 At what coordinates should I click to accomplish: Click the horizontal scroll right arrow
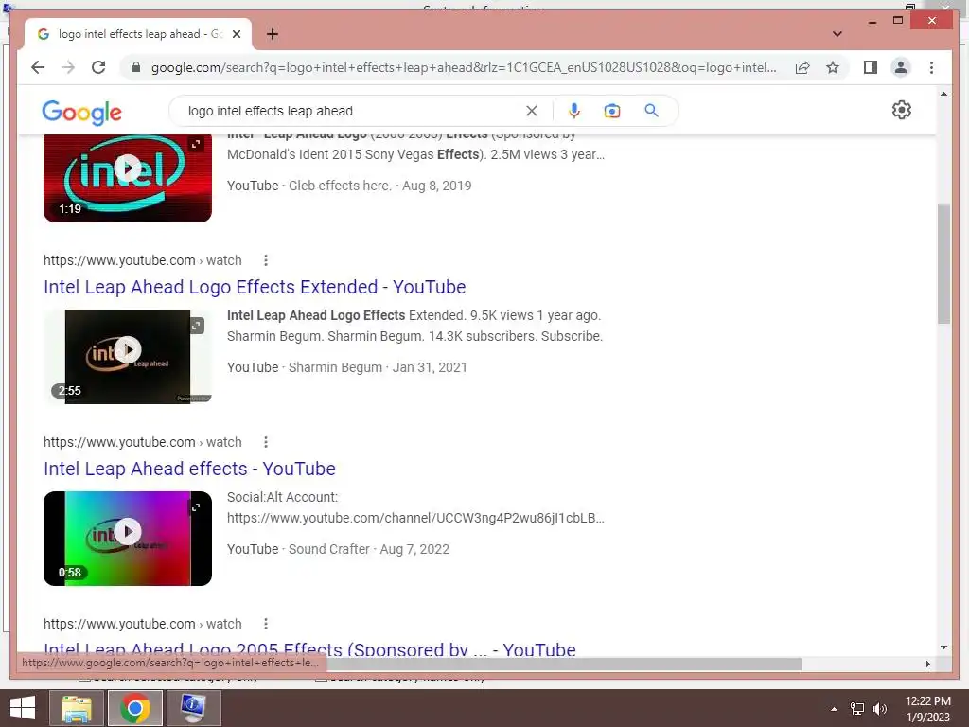pyautogui.click(x=927, y=664)
